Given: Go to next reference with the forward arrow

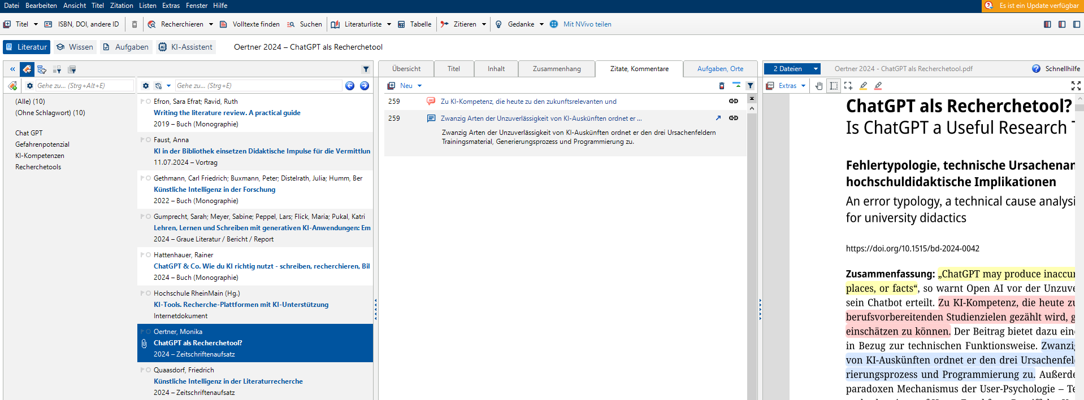Looking at the screenshot, I should [x=365, y=86].
